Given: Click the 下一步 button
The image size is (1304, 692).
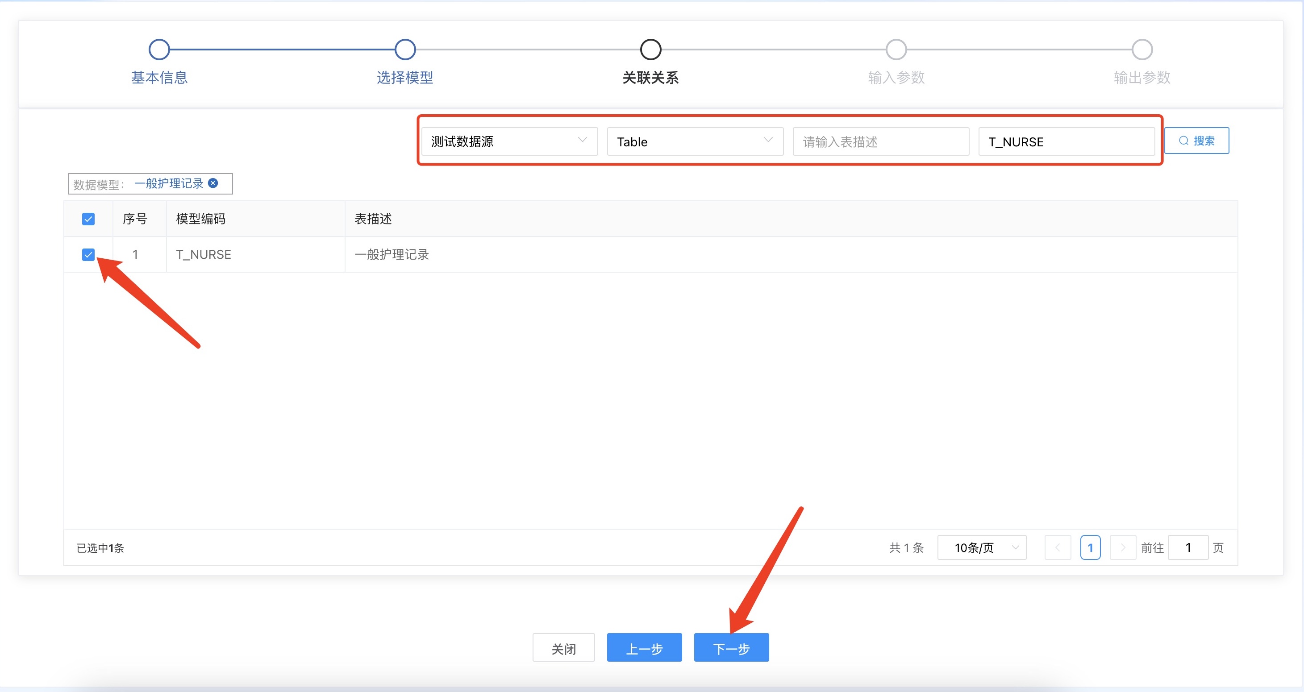Looking at the screenshot, I should point(731,647).
